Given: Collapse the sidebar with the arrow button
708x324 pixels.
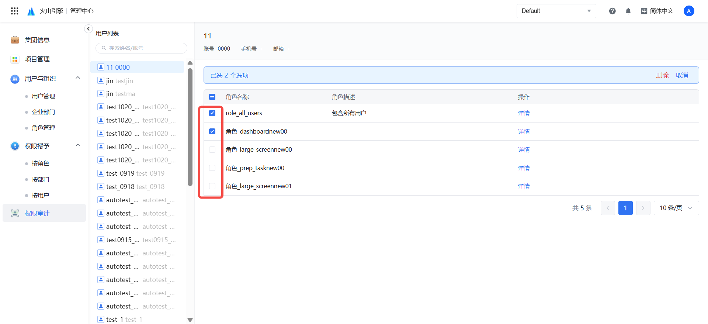Looking at the screenshot, I should tap(88, 29).
